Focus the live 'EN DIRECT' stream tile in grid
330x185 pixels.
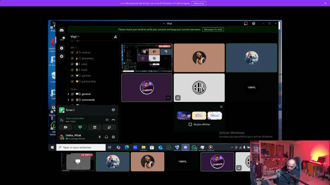pos(147,58)
